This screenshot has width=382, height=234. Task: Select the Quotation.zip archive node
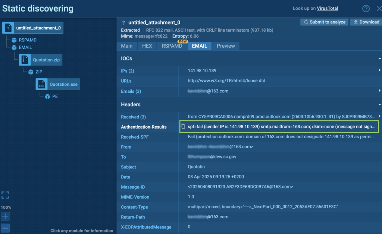pyautogui.click(x=41, y=59)
